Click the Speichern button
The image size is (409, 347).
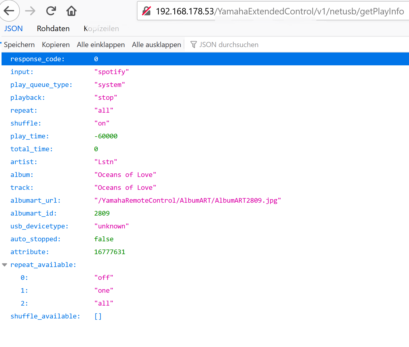[x=19, y=45]
